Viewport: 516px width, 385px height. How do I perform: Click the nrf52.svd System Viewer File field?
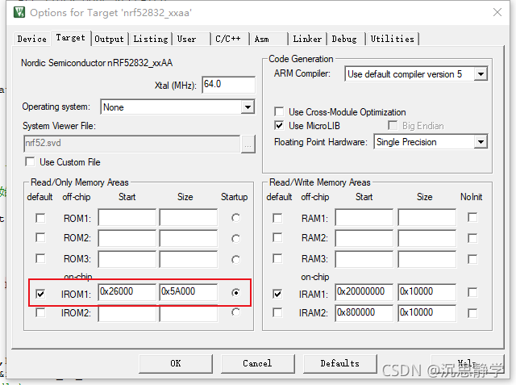click(132, 144)
